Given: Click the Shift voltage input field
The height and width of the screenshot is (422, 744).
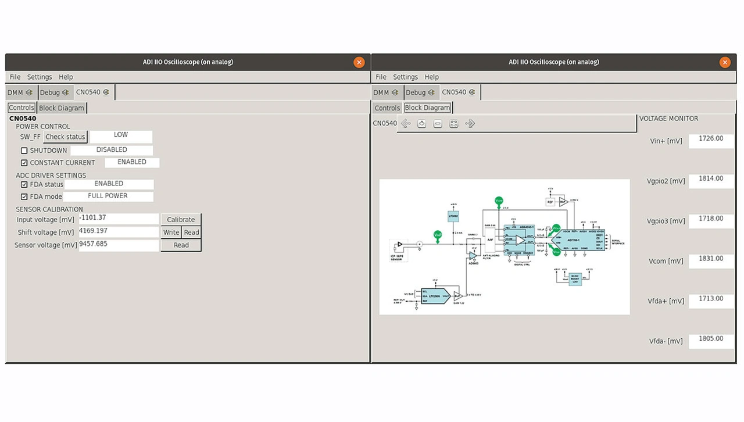Looking at the screenshot, I should (x=119, y=232).
